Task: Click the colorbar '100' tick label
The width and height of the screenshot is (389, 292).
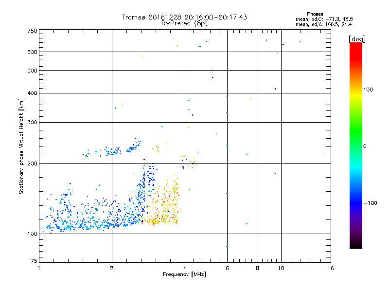Action: [x=368, y=90]
